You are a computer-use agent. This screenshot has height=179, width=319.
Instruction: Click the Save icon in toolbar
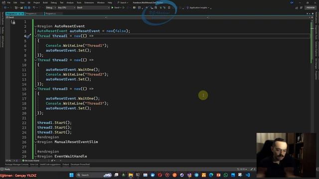click(25, 8)
